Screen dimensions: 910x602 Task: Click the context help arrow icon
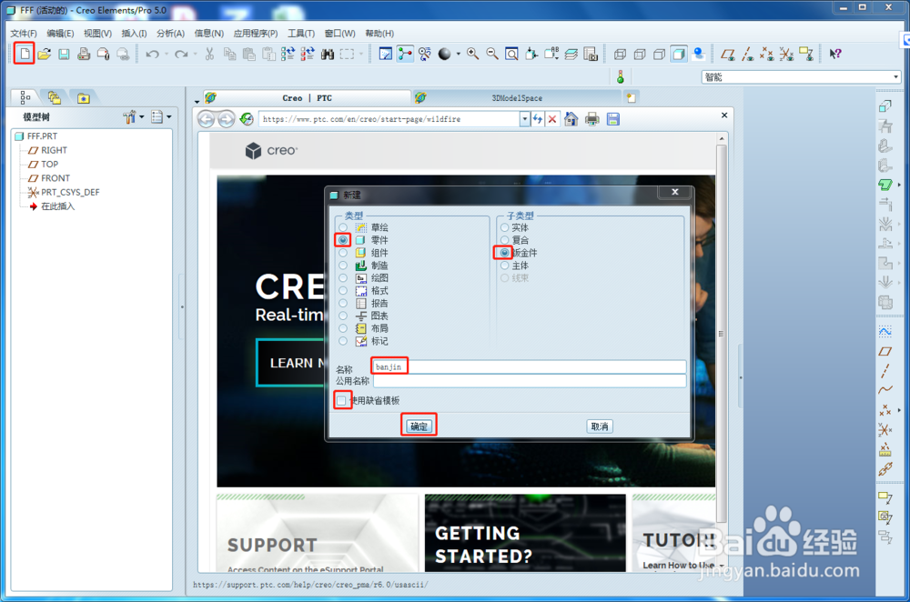click(x=835, y=54)
